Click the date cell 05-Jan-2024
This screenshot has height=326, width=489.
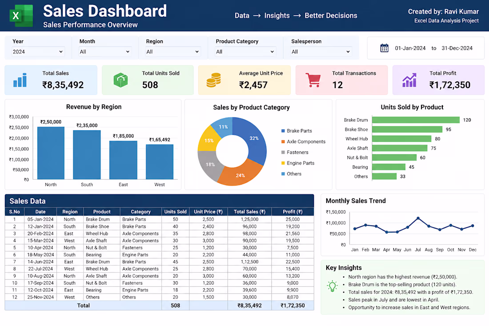pyautogui.click(x=40, y=219)
